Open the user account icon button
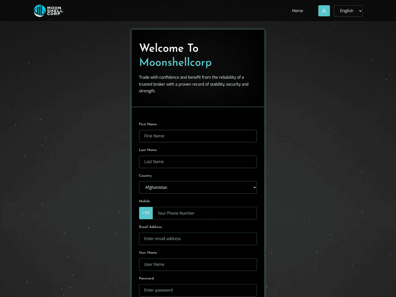 (324, 11)
